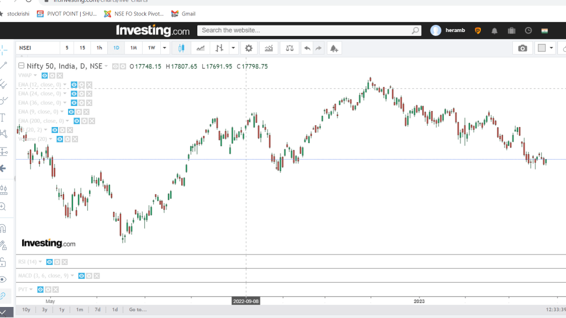Click the 1y range button

(x=62, y=310)
